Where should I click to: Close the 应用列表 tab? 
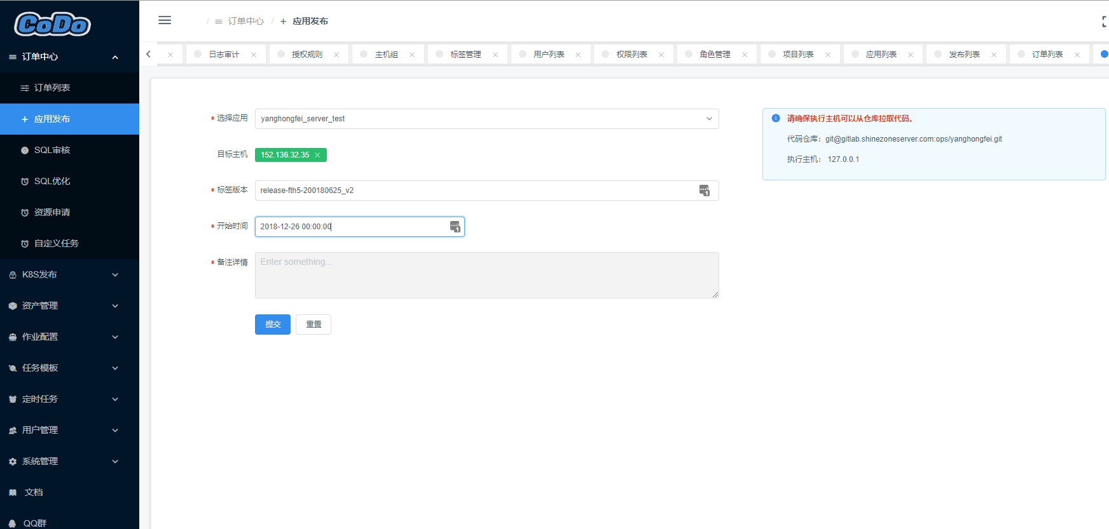(911, 55)
